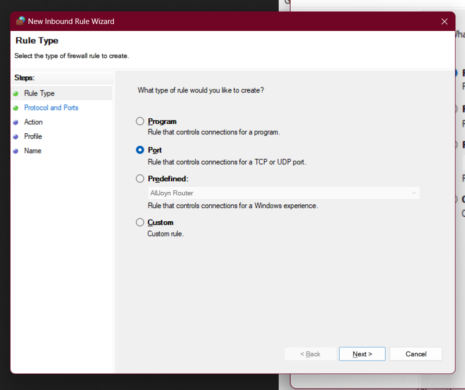Pick the Custom rule radio button
This screenshot has width=465, height=390.
tap(140, 222)
